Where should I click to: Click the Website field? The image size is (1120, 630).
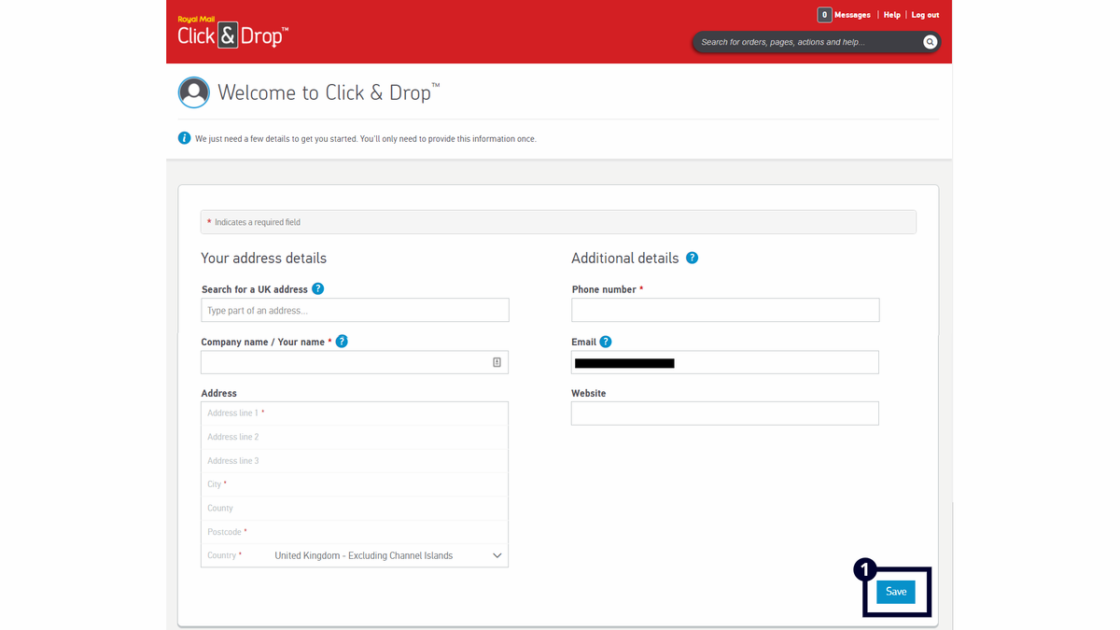pyautogui.click(x=725, y=413)
